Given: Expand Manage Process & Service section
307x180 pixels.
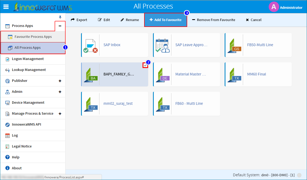Looking at the screenshot, I should click(60, 114).
